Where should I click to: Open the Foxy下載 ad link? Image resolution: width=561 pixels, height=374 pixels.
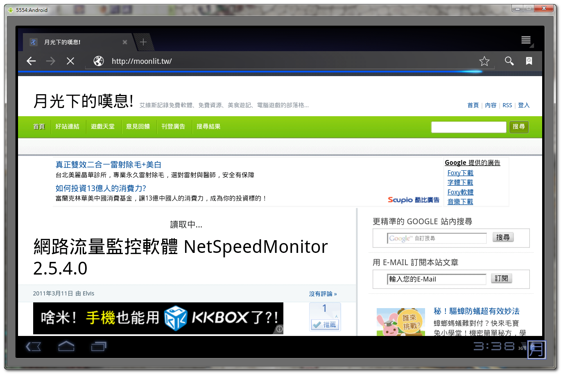460,173
